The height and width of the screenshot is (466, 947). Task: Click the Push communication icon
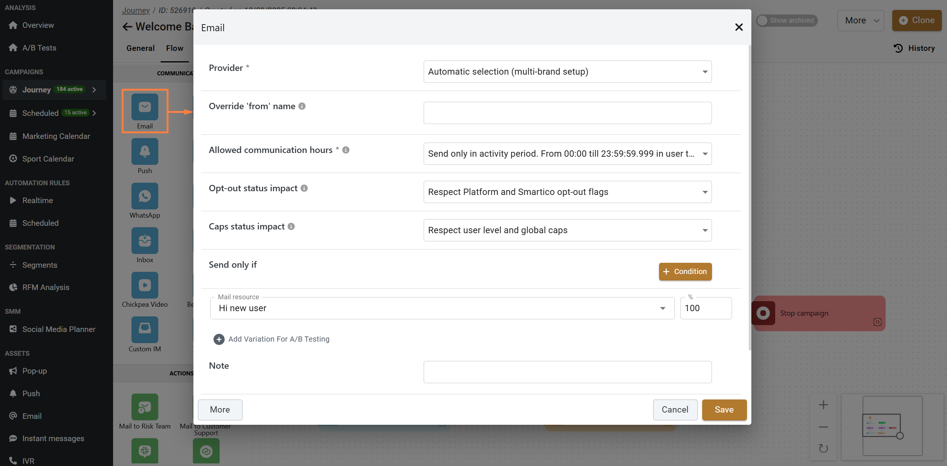(145, 151)
